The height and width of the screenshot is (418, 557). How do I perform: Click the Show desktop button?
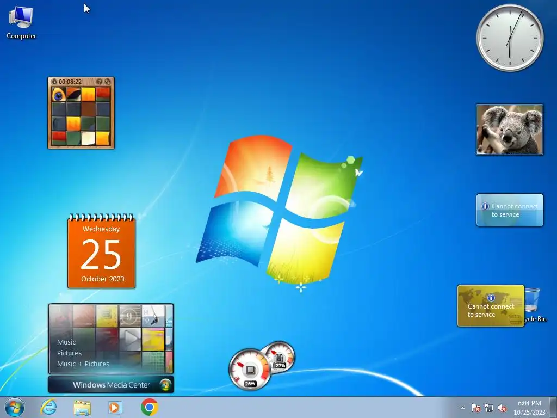point(553,407)
